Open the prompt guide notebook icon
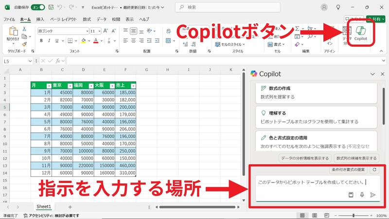The height and width of the screenshot is (219, 389). coord(351,195)
